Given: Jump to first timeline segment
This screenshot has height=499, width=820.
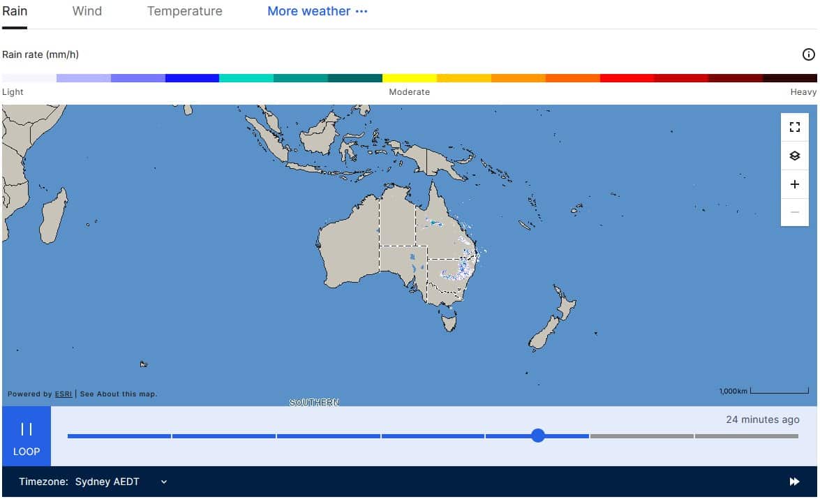Looking at the screenshot, I should pyautogui.click(x=119, y=436).
